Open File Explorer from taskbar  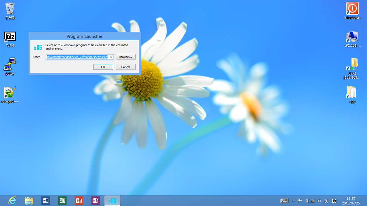(29, 201)
